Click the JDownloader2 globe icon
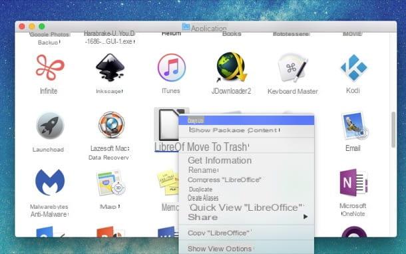The width and height of the screenshot is (406, 254). [232, 66]
